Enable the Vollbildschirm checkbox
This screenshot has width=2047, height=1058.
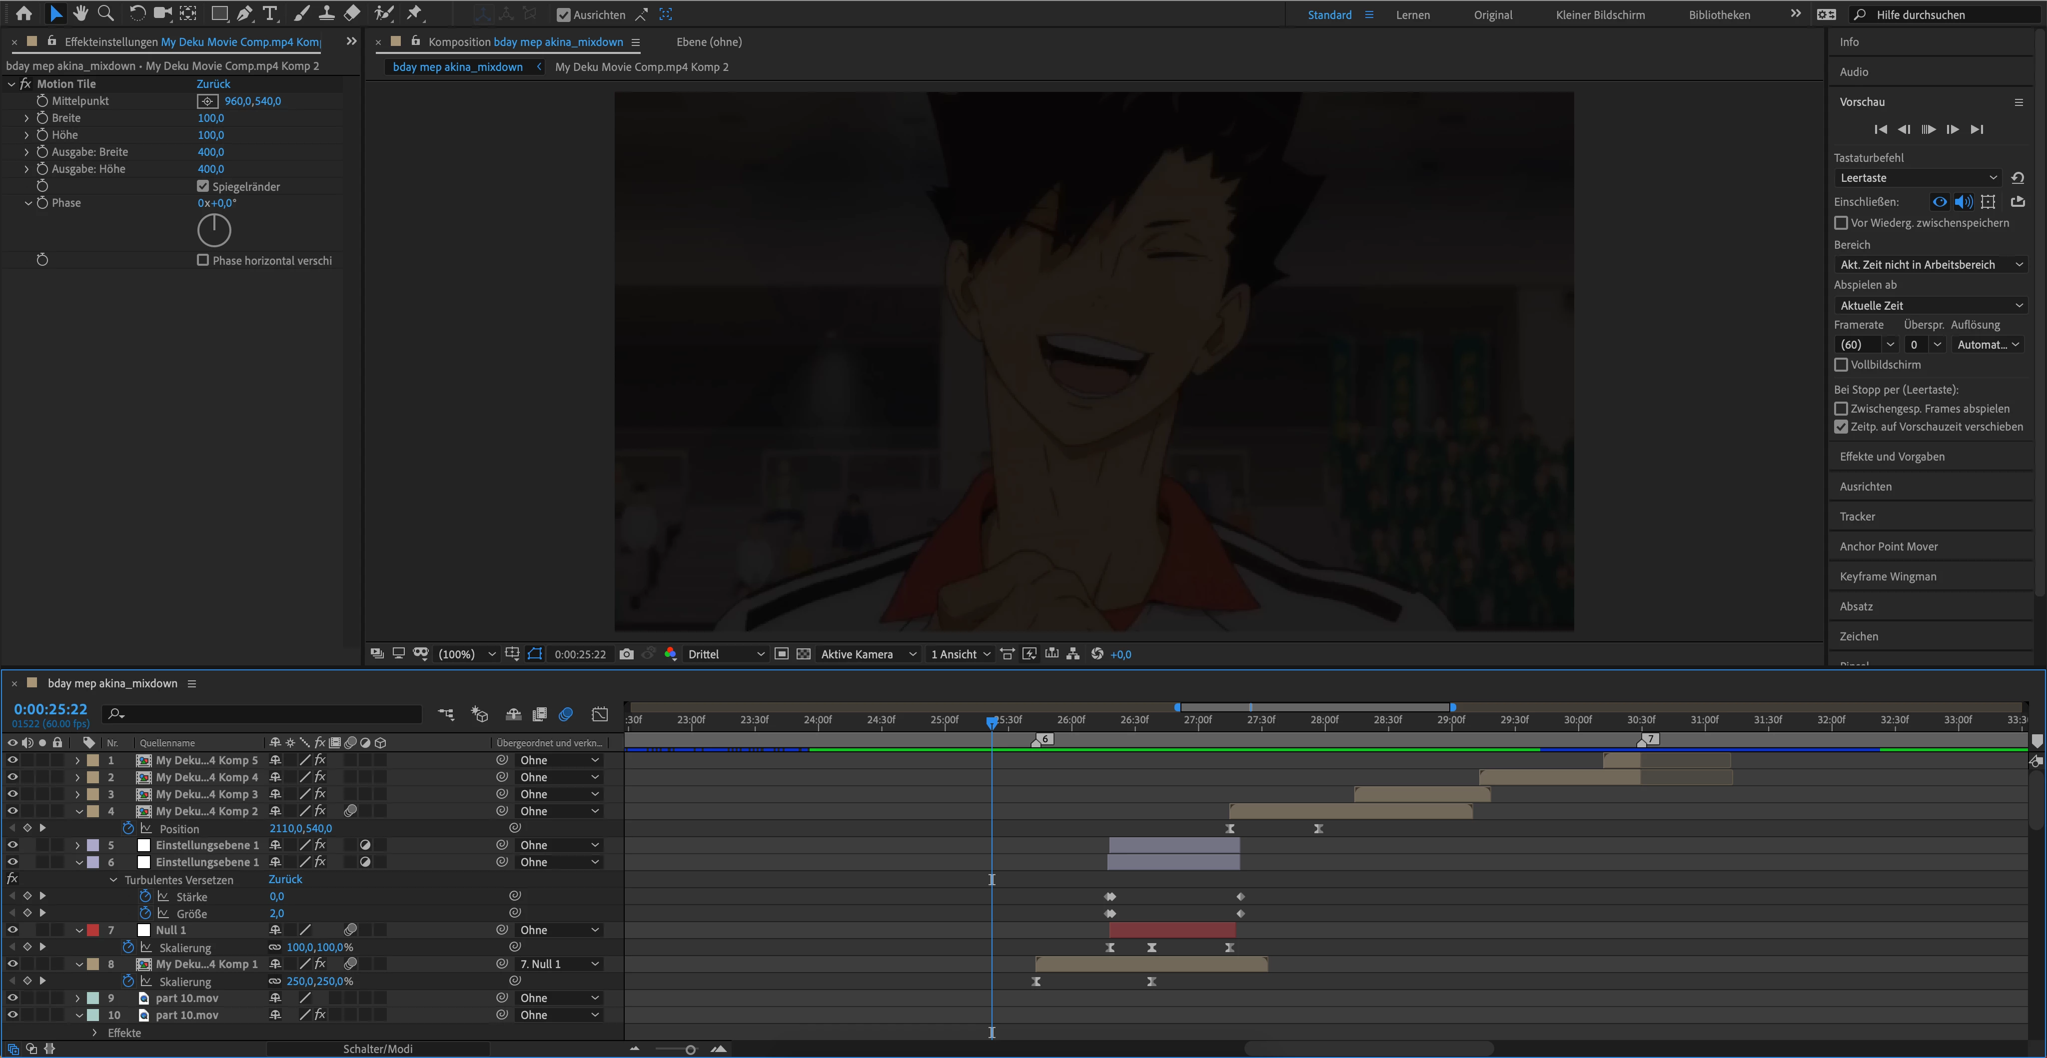[x=1841, y=365]
